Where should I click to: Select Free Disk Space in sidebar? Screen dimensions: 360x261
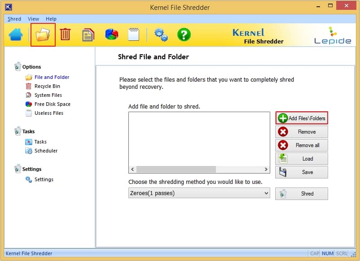pos(53,104)
